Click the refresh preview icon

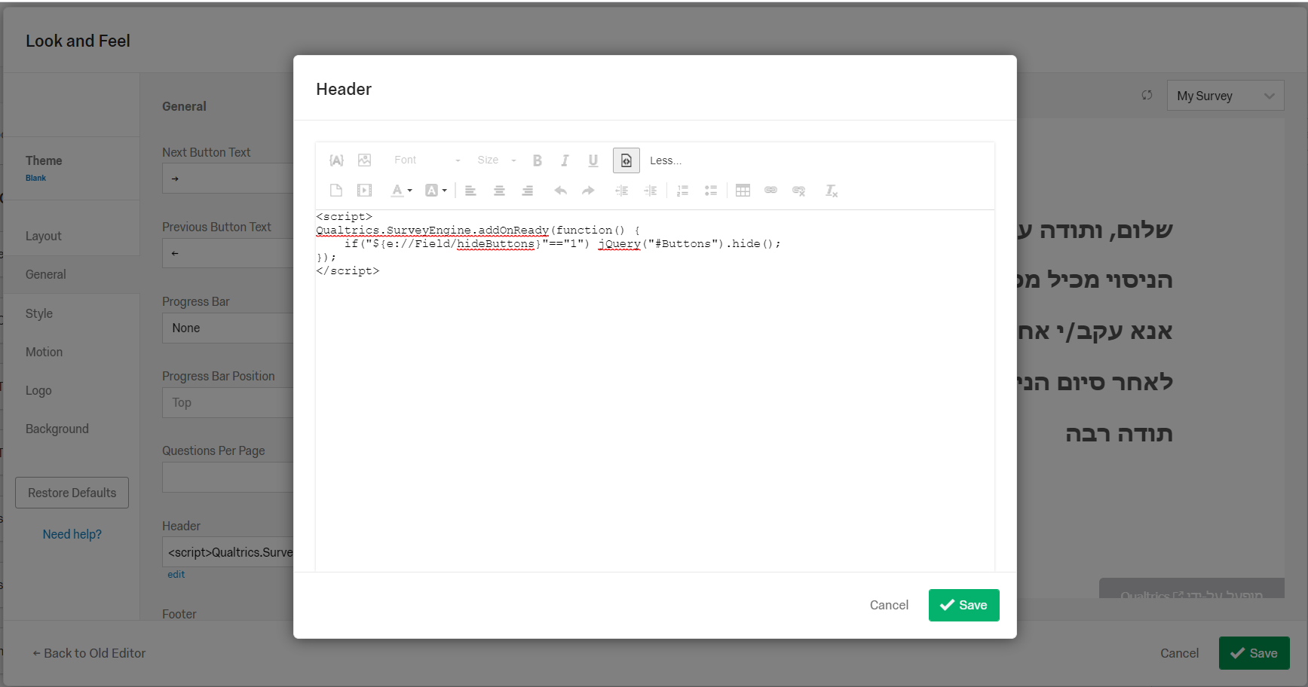click(1147, 95)
